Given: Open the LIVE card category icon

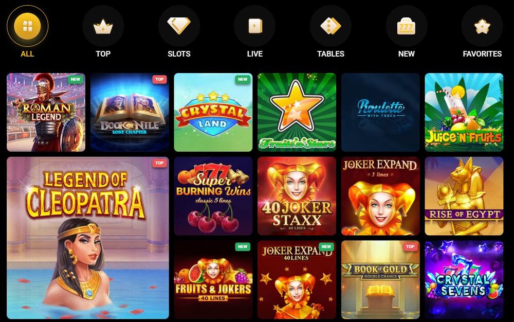Looking at the screenshot, I should tap(255, 26).
